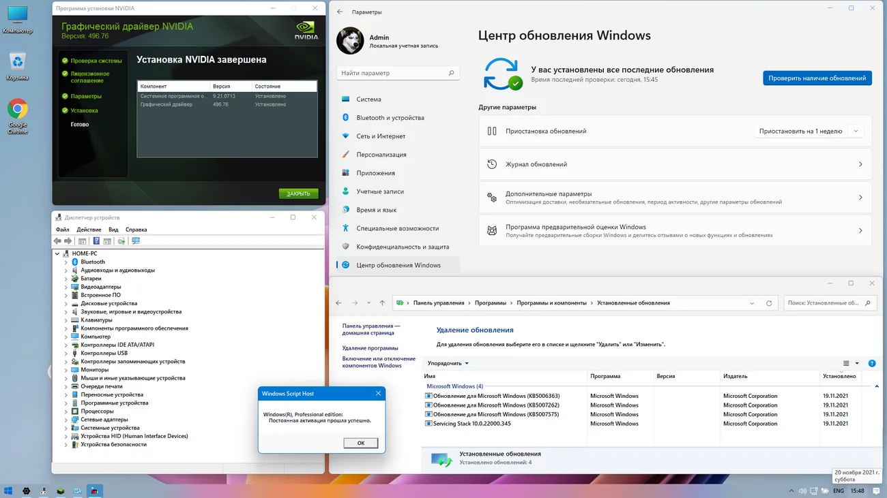Screen dimensions: 887x498
Task: Open the Файл menu in Device Manager
Action: (62, 230)
